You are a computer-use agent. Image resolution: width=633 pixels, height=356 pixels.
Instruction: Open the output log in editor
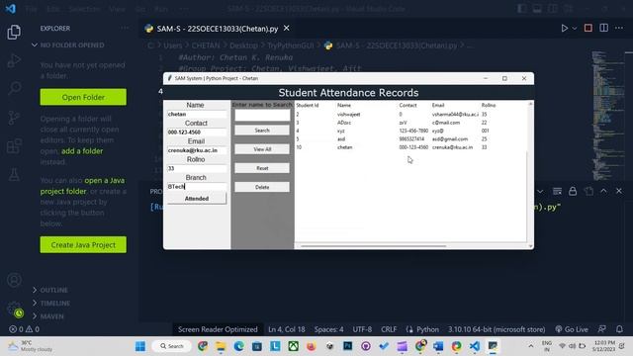(x=588, y=191)
